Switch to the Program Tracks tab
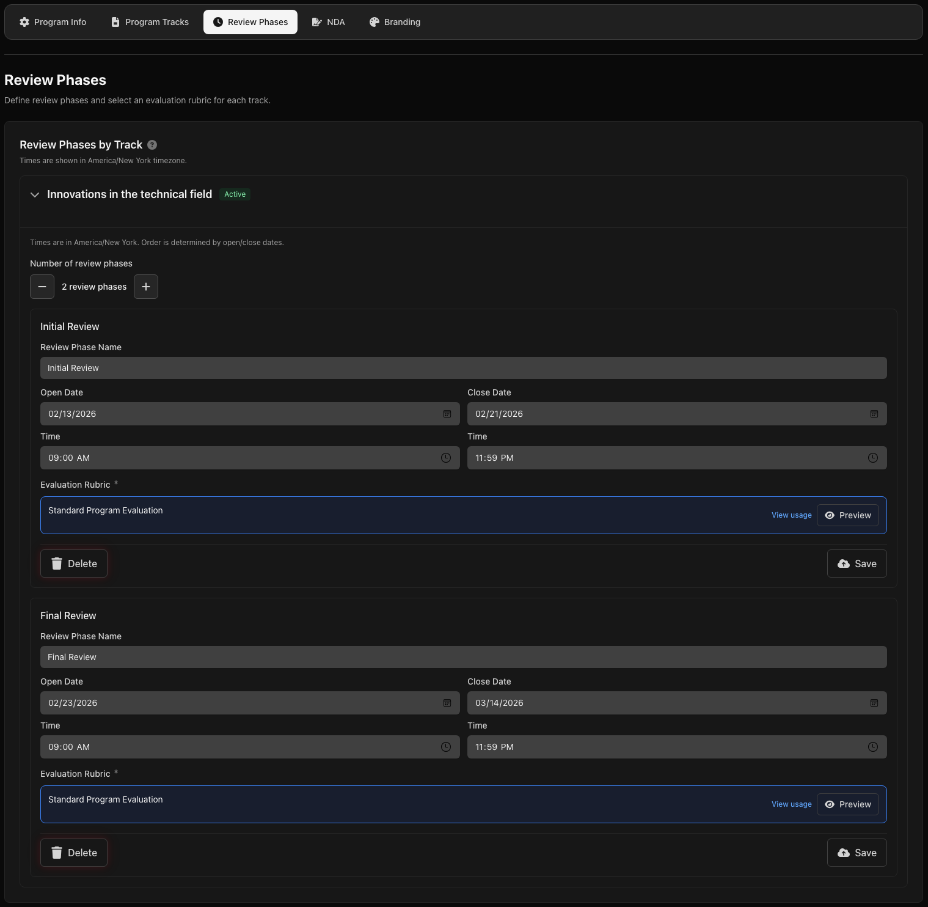Image resolution: width=928 pixels, height=907 pixels. tap(150, 22)
